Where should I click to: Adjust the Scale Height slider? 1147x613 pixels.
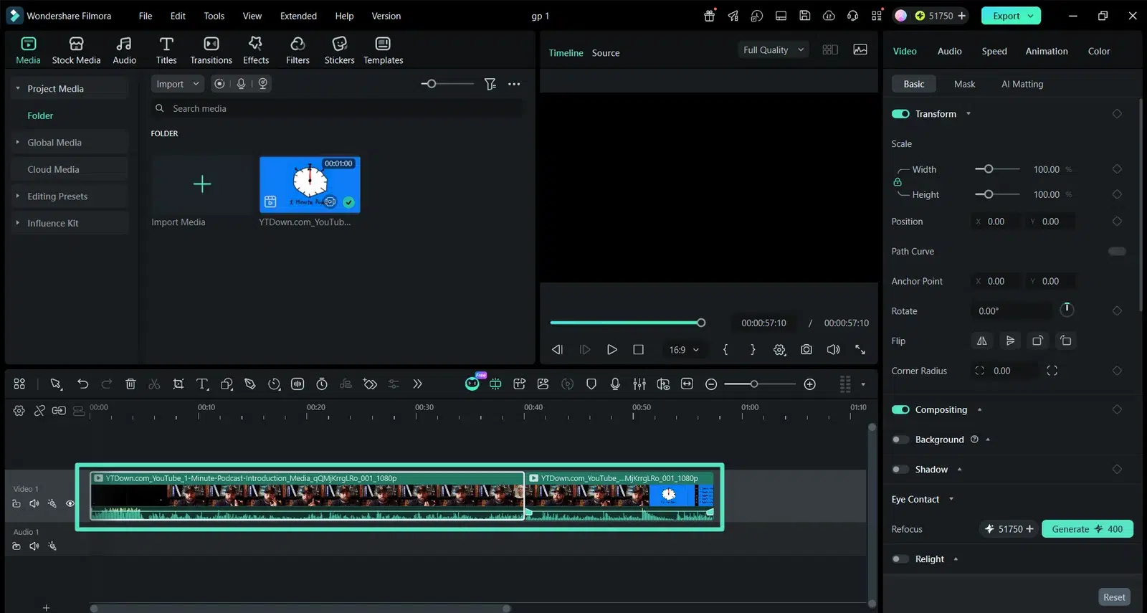click(997, 194)
